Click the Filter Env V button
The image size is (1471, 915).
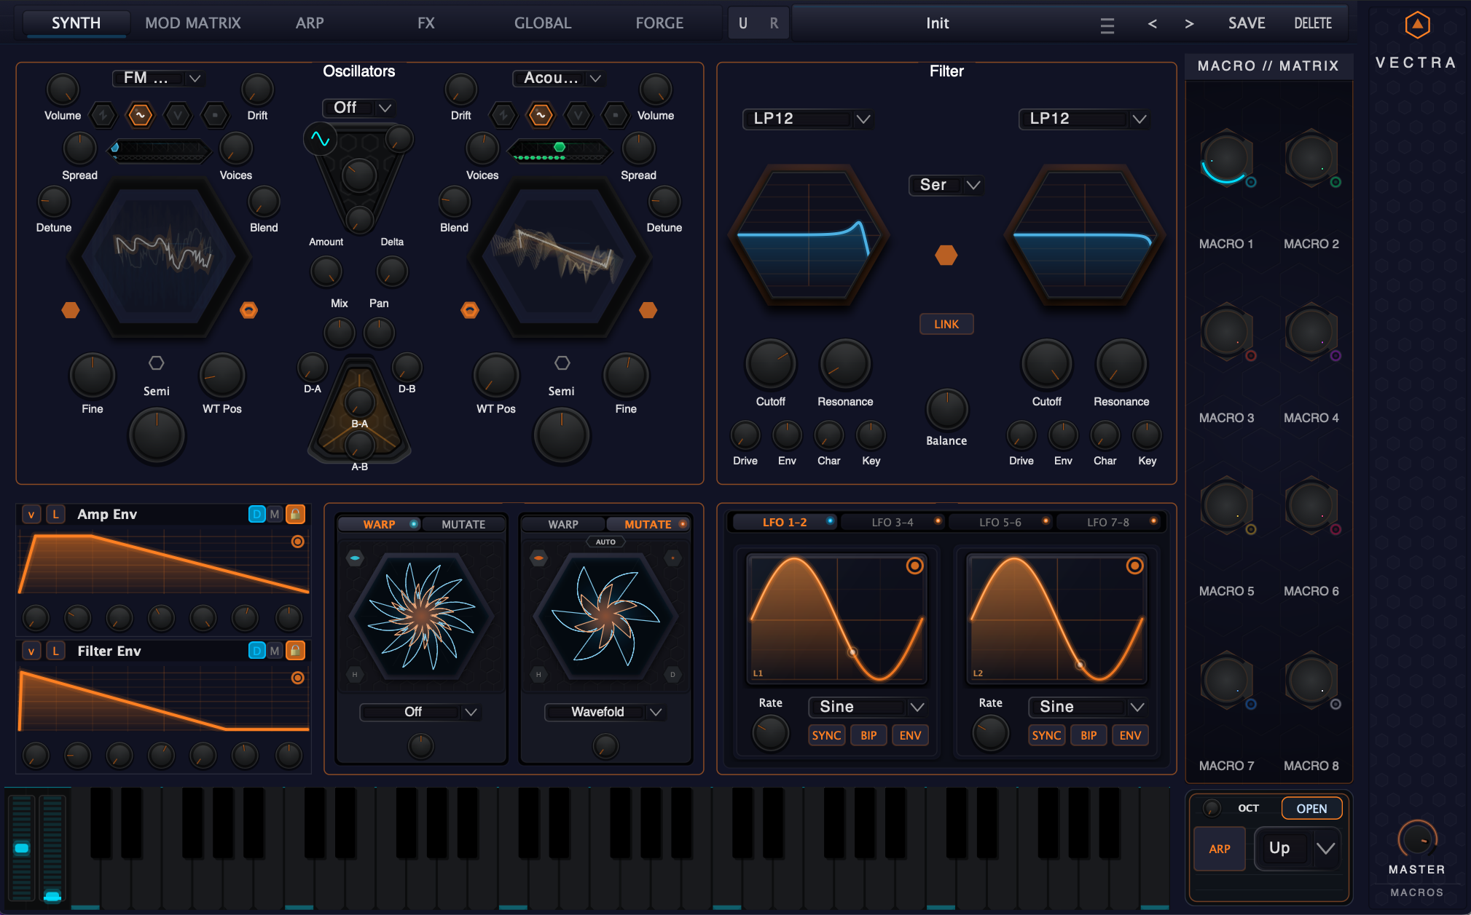pyautogui.click(x=31, y=651)
